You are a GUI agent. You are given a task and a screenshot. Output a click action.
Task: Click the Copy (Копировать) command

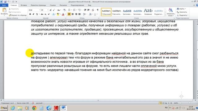pyautogui.click(x=15, y=12)
